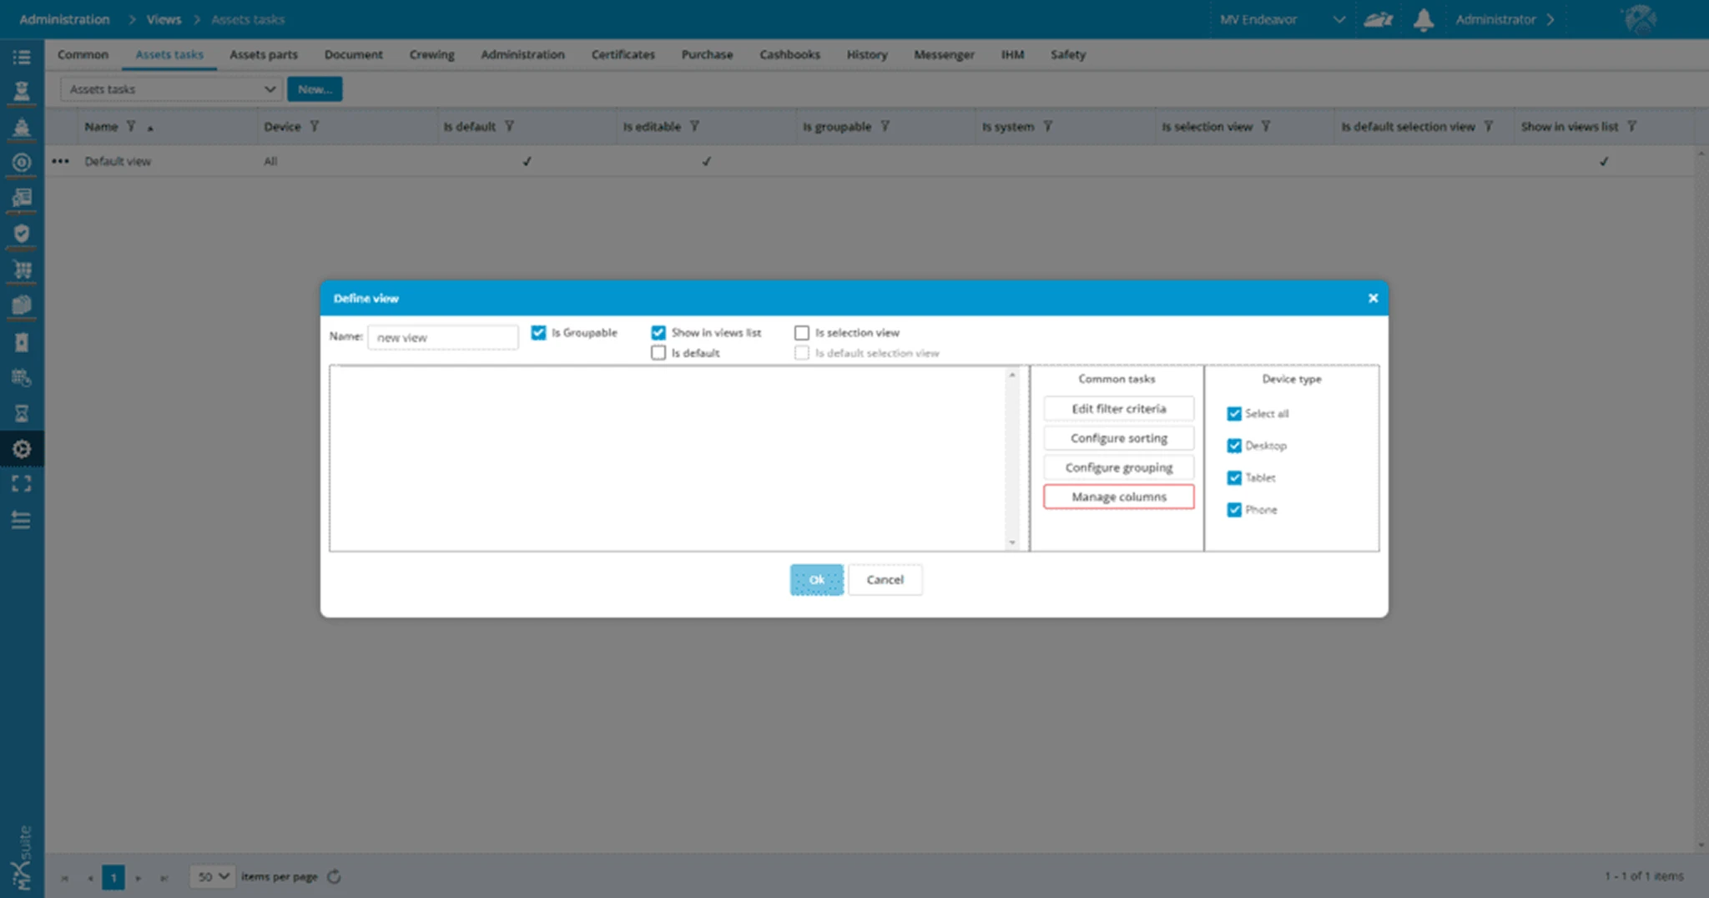This screenshot has width=1709, height=898.
Task: Open the Assets tasks view dropdown
Action: [171, 89]
